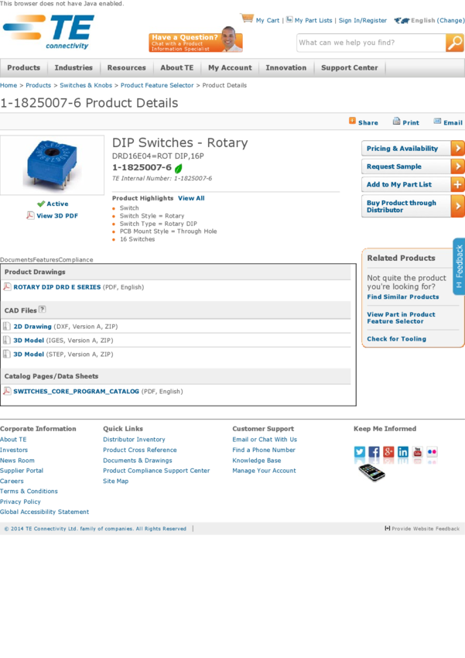Click the Product Cross Reference link
Screen dimensions: 465x658
[140, 450]
